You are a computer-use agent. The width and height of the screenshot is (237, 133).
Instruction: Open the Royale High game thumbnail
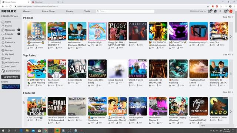97,31
